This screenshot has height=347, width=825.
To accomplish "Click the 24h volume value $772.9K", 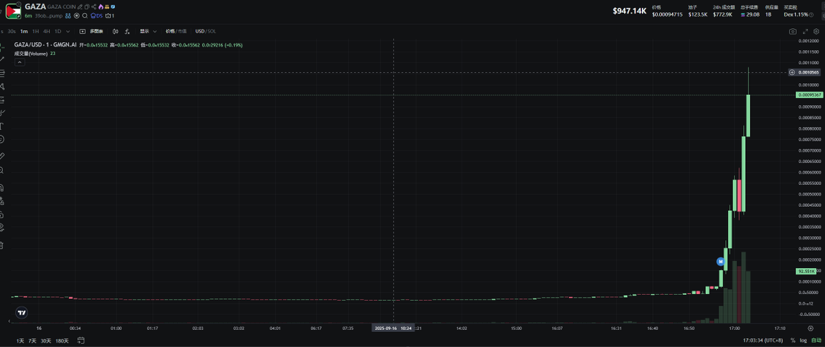I will (x=722, y=14).
